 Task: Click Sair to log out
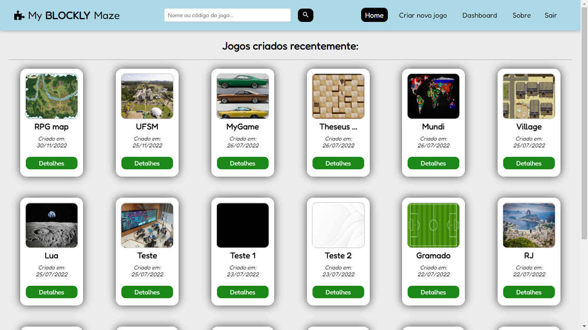point(551,15)
